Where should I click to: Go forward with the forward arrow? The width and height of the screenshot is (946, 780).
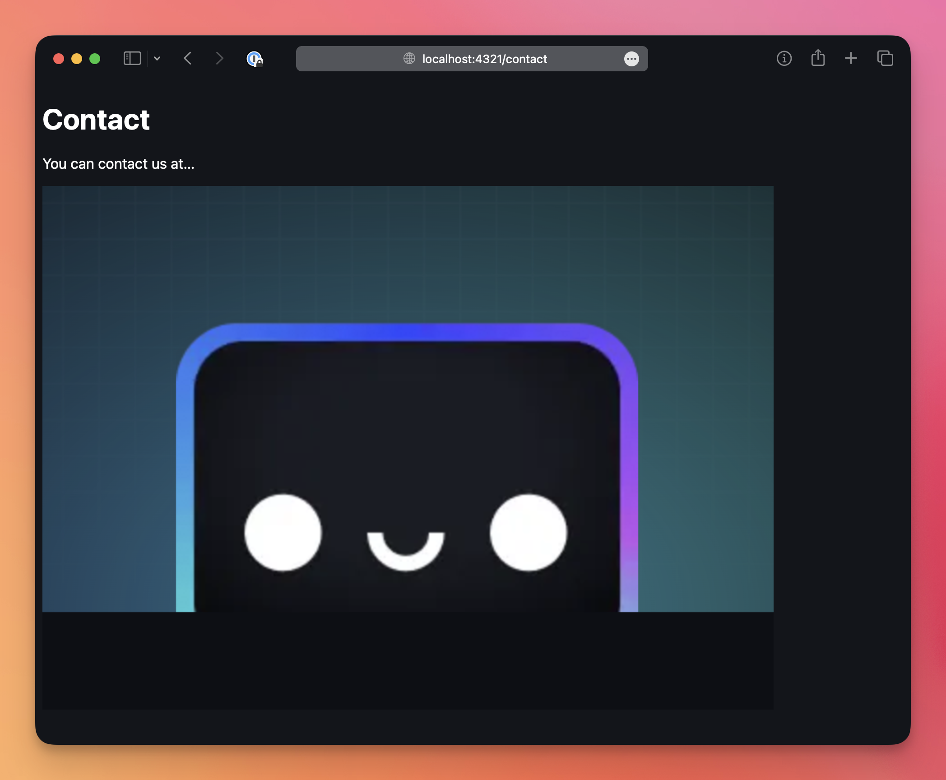[x=219, y=59]
